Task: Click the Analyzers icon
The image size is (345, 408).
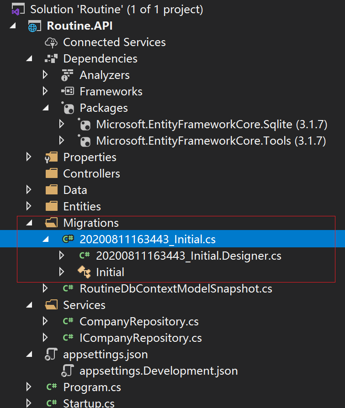Action: tap(68, 75)
